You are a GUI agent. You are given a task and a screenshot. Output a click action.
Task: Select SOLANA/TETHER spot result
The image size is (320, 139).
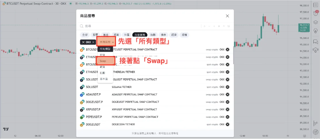click(155, 87)
